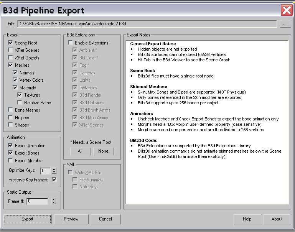Image resolution: width=295 pixels, height=232 pixels.
Task: Decrease Frame # with the down arrow
Action: tap(53, 203)
